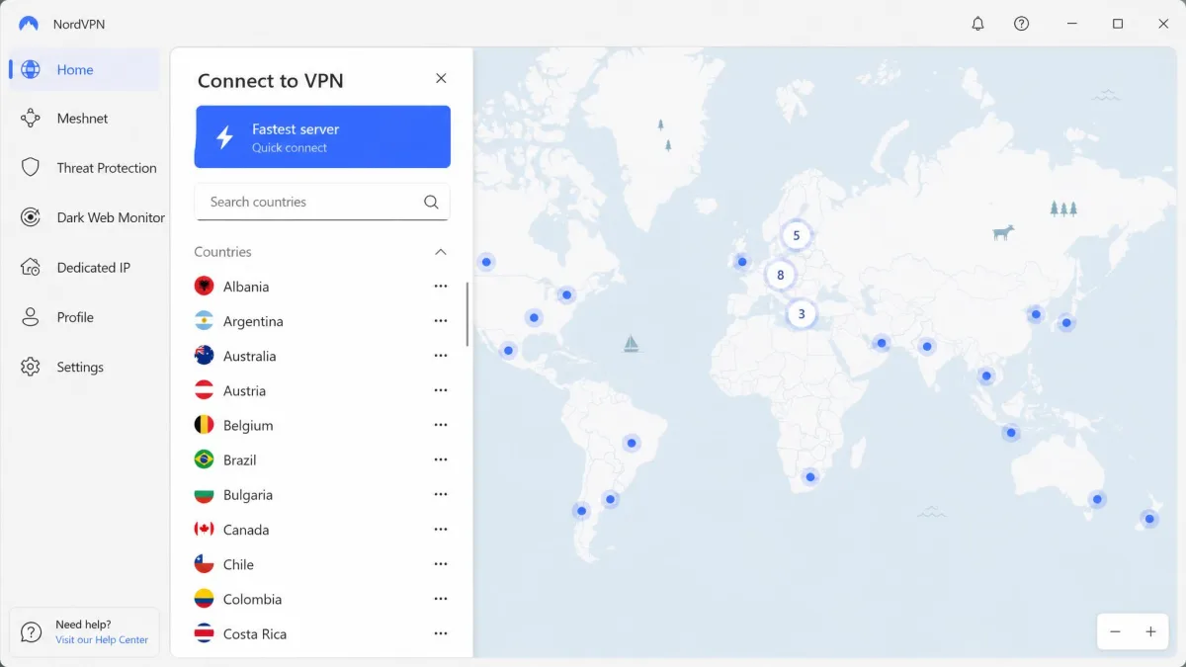
Task: Click the Albania flag icon
Action: click(x=205, y=287)
